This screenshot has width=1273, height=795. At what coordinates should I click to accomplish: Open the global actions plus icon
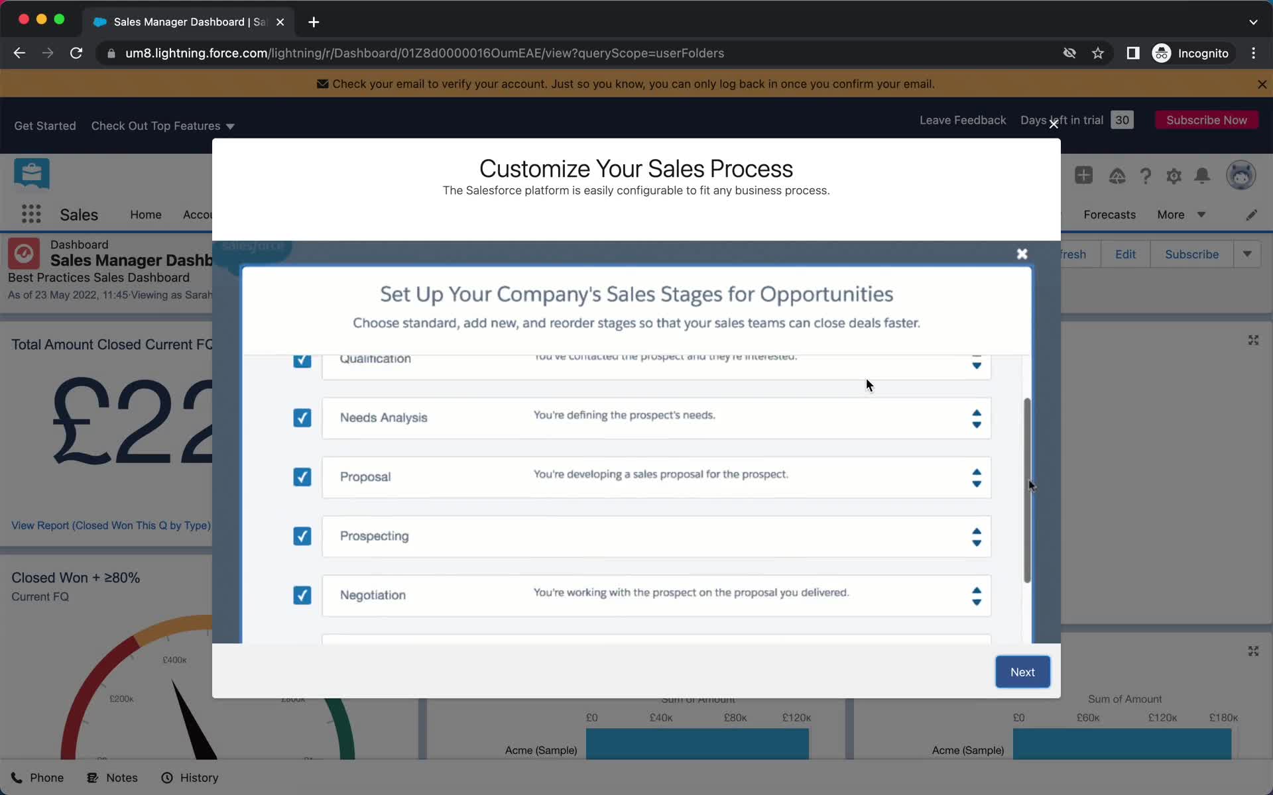point(1083,176)
